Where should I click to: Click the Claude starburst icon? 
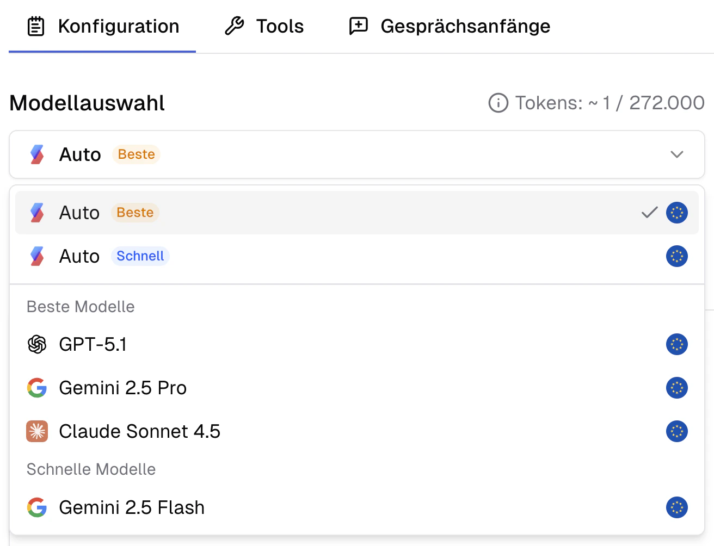37,431
